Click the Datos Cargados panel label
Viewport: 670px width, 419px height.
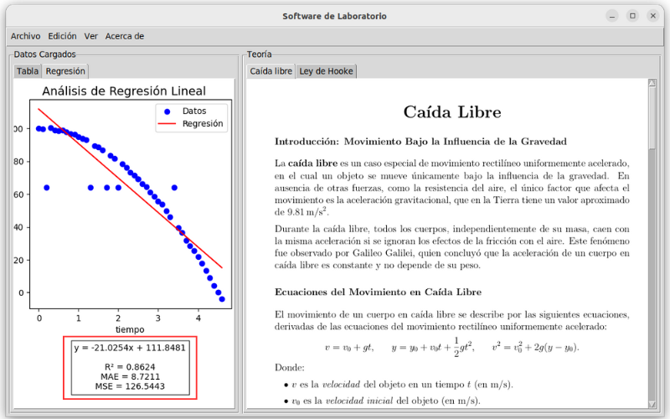(44, 54)
